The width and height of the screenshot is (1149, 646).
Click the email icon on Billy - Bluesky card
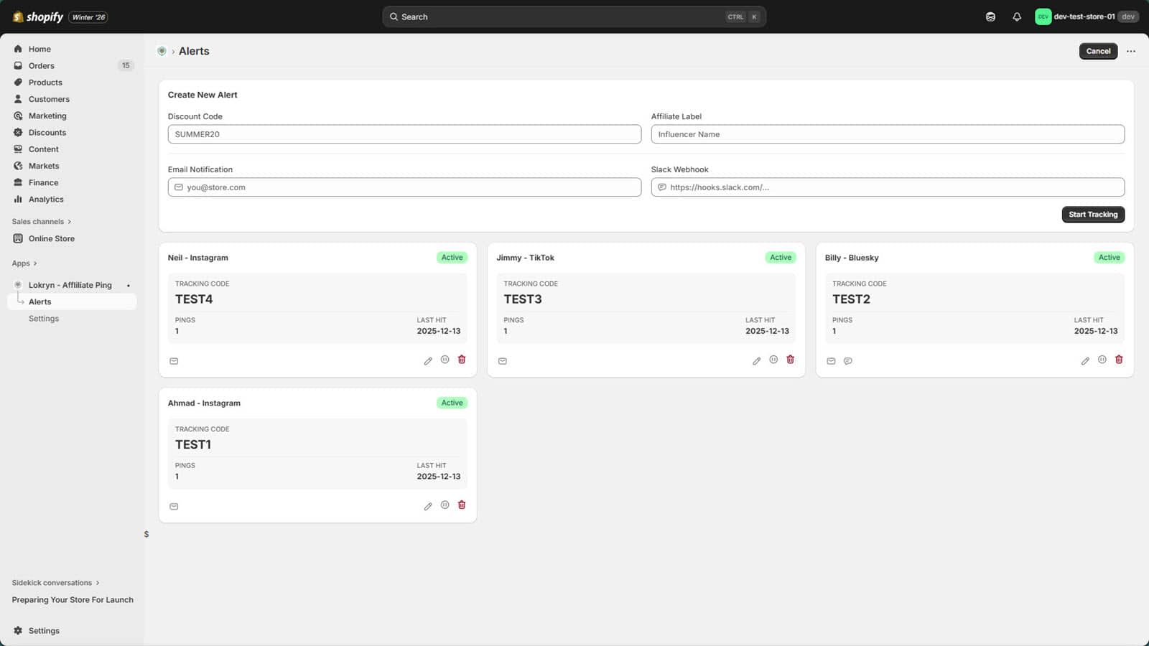tap(831, 360)
